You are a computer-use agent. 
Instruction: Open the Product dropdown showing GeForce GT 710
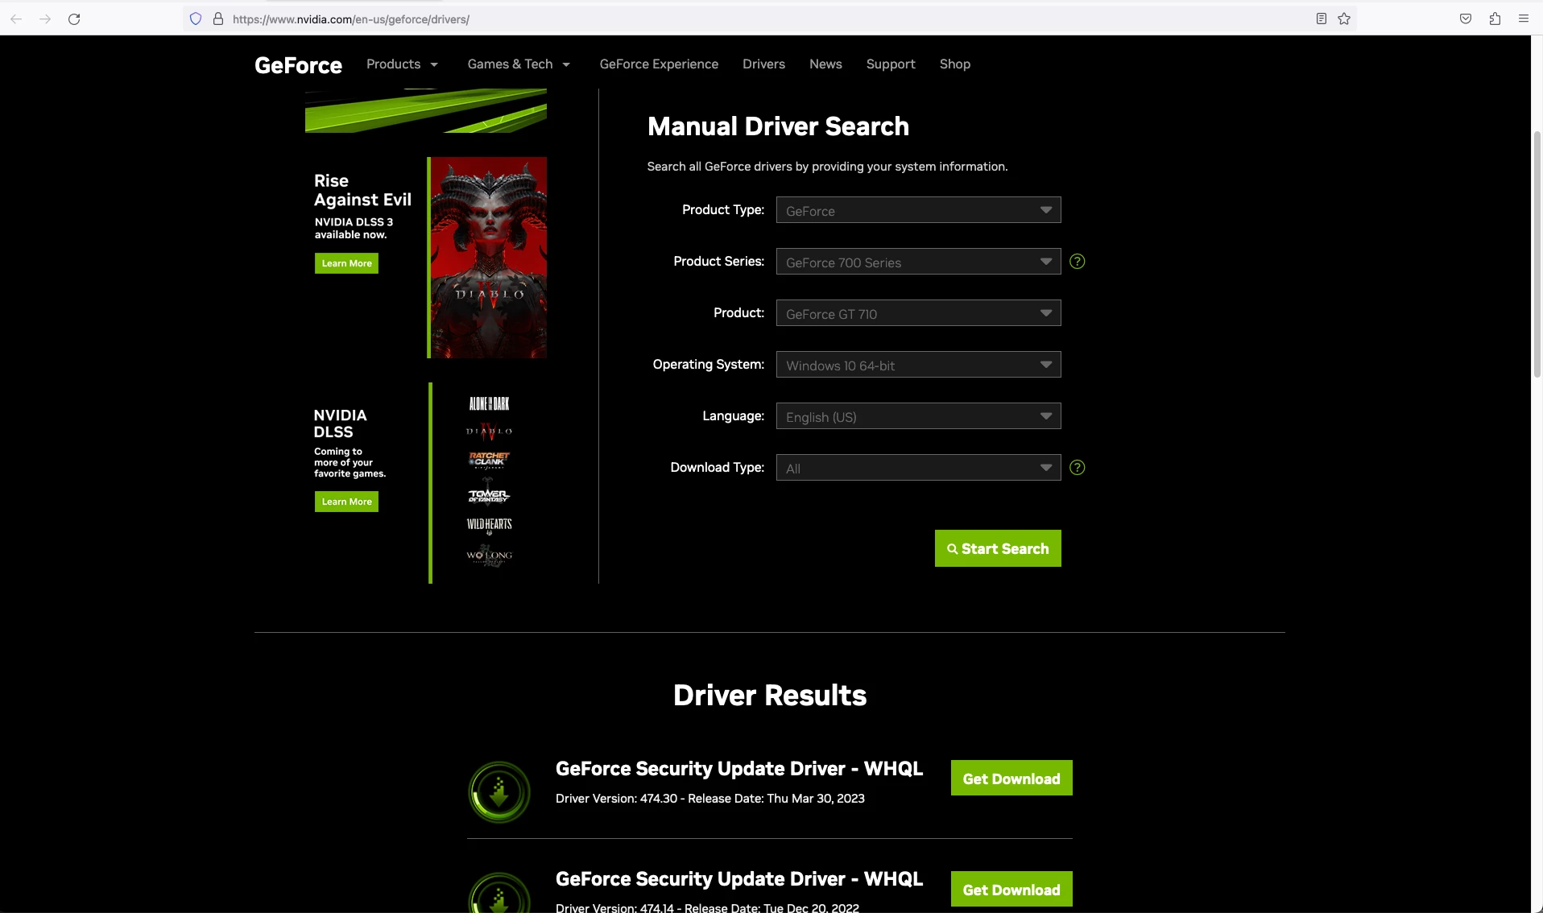(918, 313)
